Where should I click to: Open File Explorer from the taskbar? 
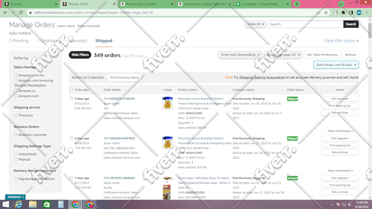(x=33, y=204)
